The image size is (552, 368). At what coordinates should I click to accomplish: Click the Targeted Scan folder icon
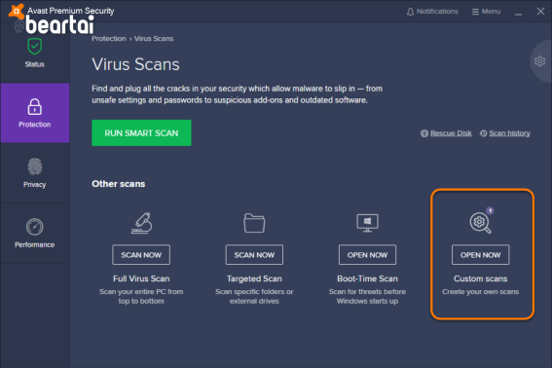(x=254, y=223)
